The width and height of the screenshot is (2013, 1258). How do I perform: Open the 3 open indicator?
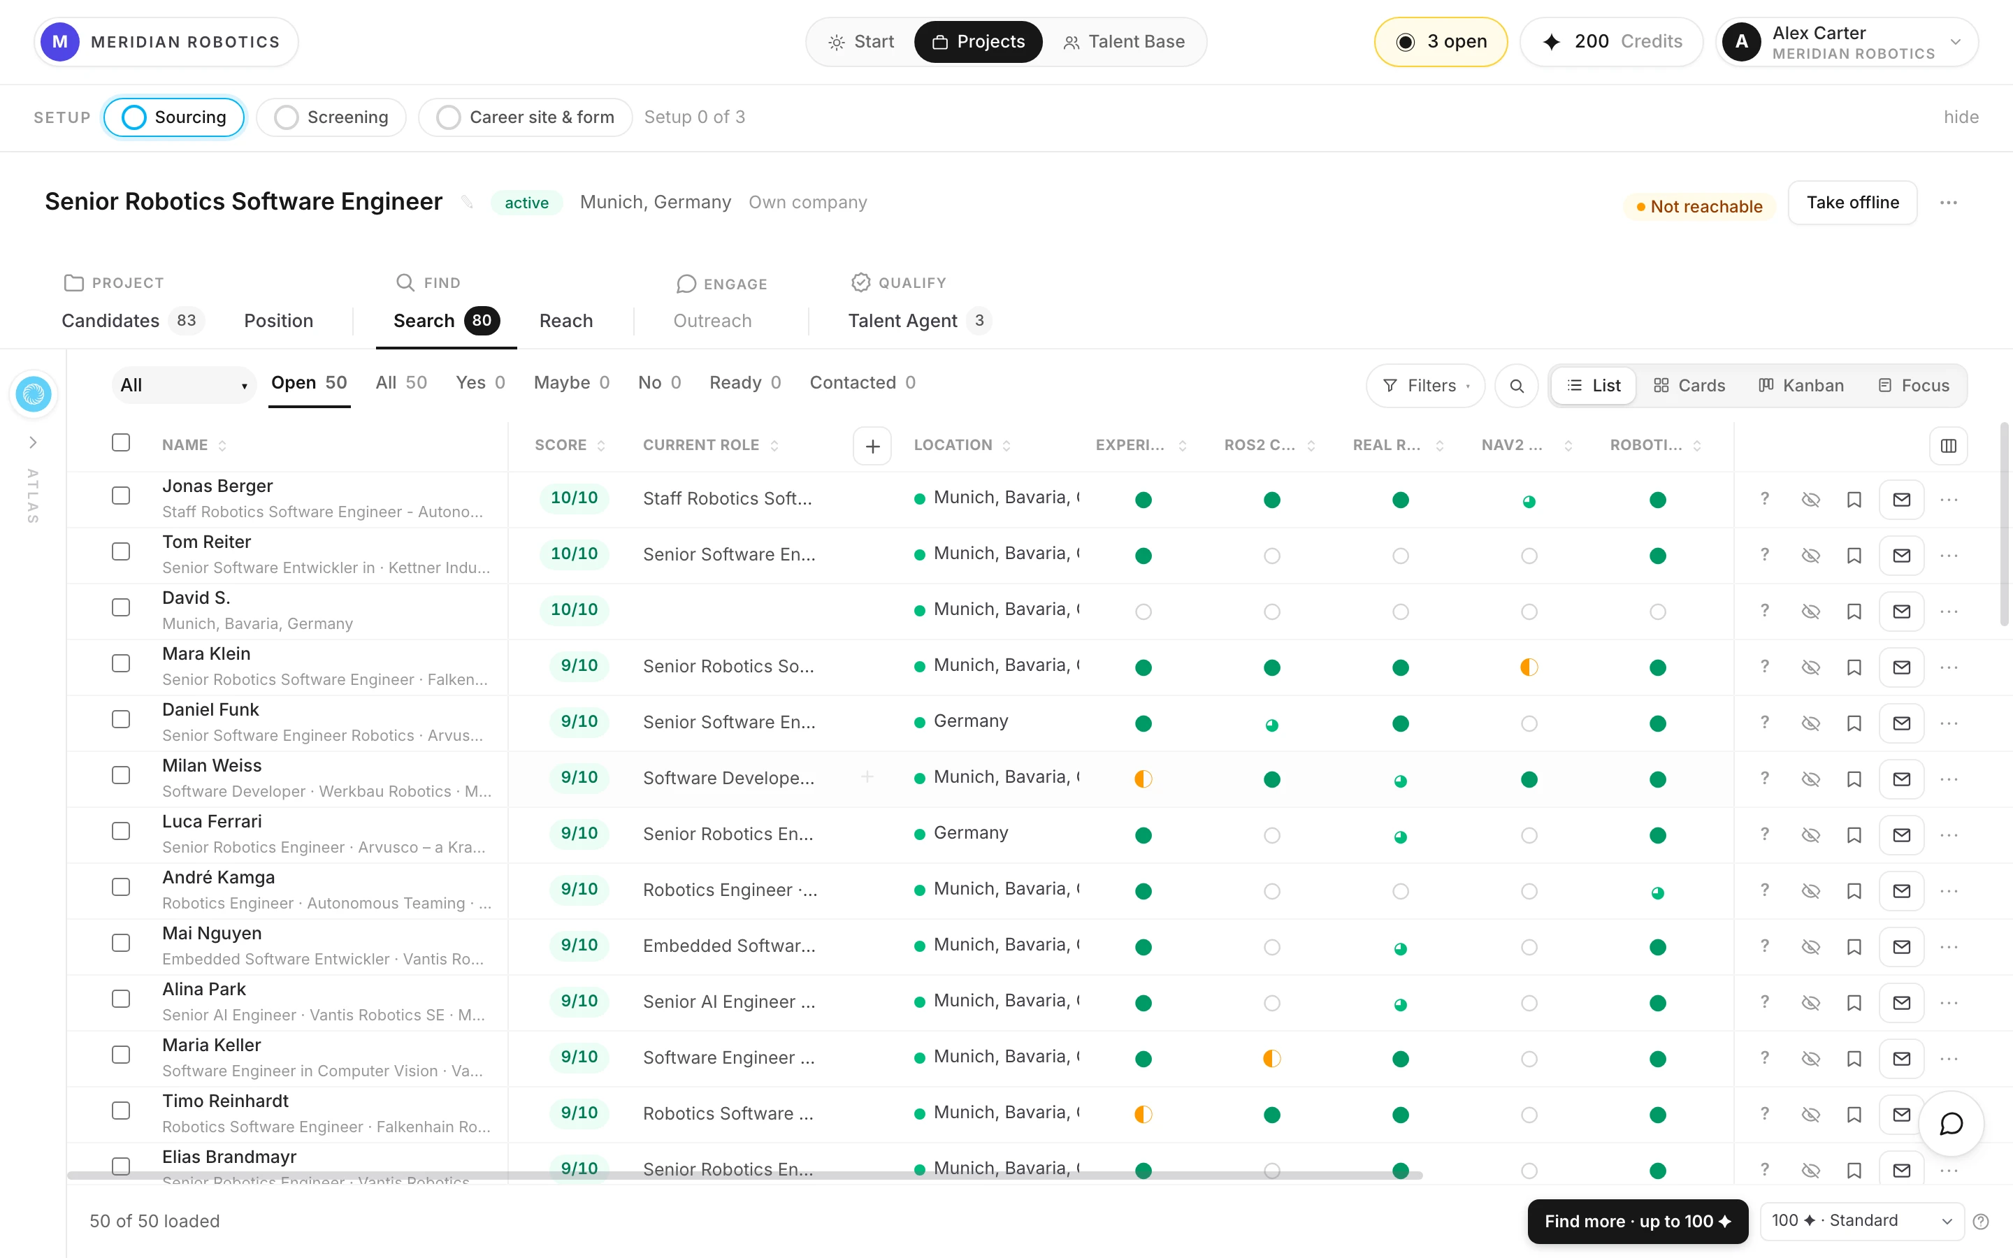(x=1440, y=42)
